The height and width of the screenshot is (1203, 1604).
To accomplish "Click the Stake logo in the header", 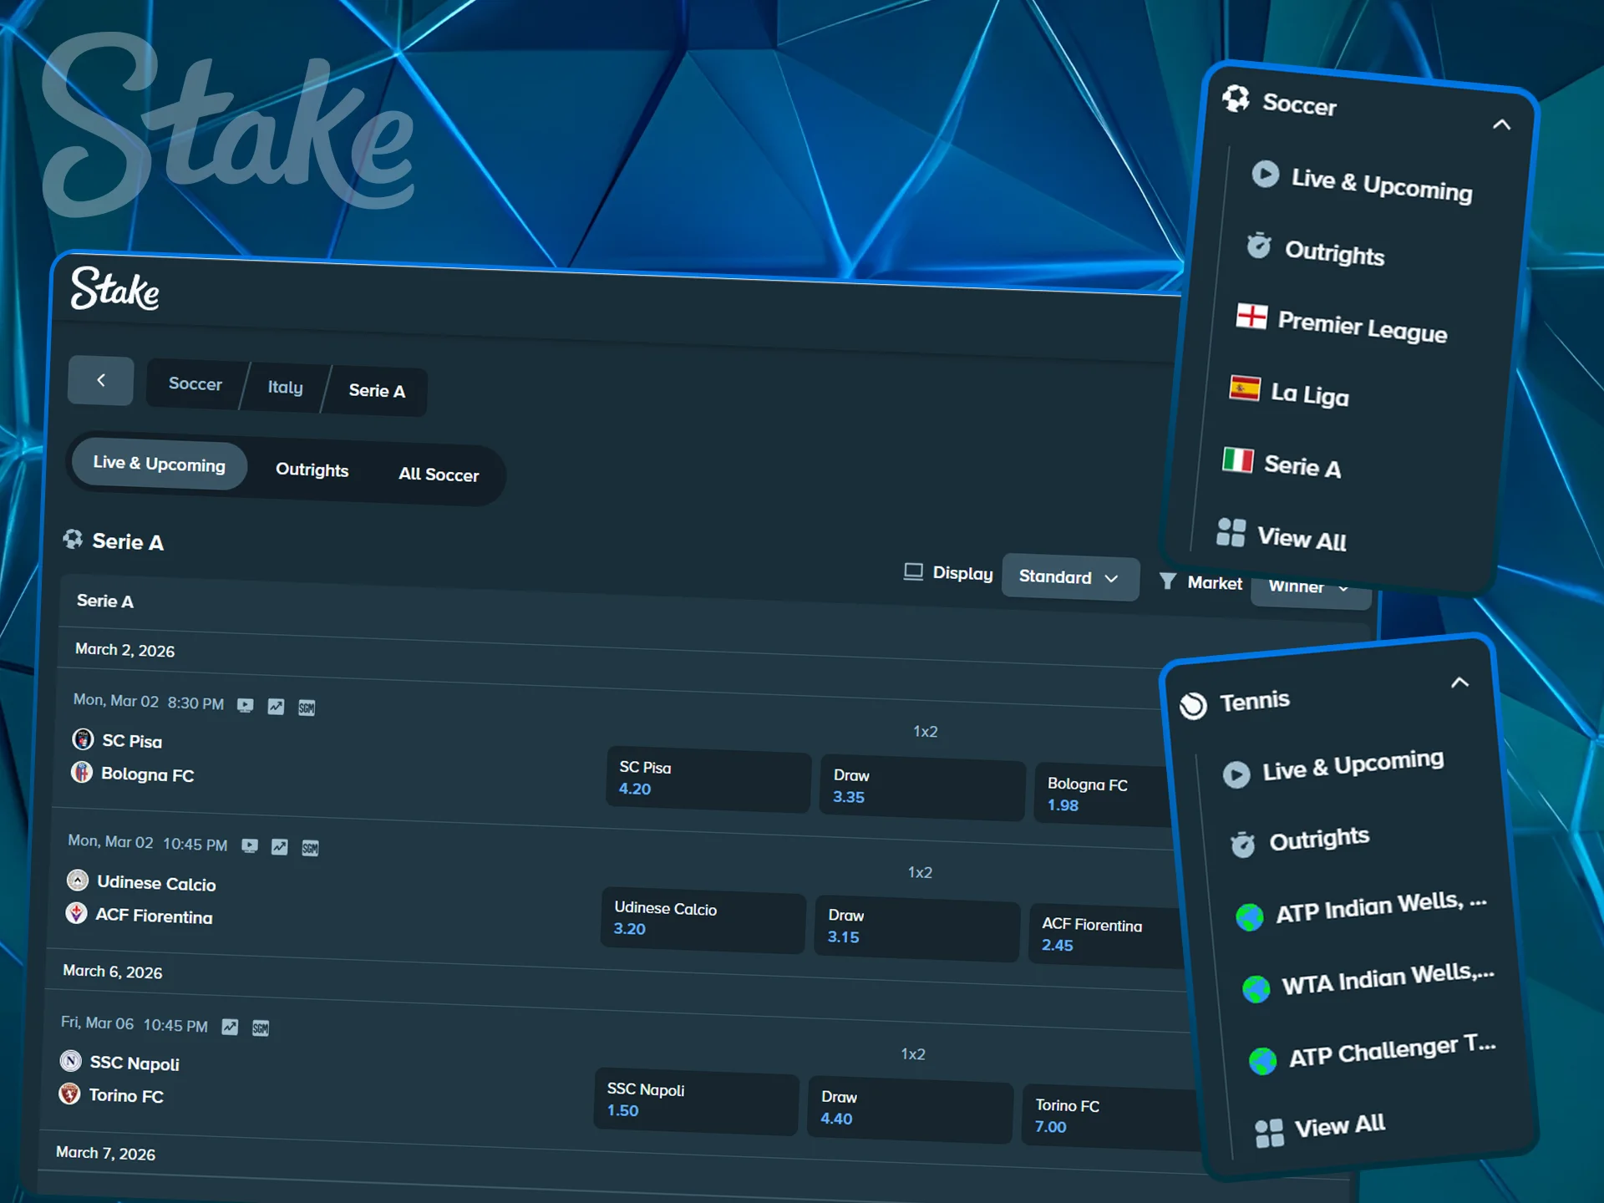I will point(115,289).
